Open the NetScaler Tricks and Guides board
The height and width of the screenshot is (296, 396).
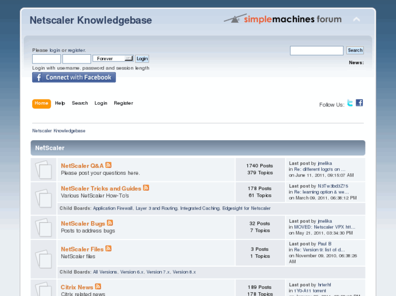[101, 188]
